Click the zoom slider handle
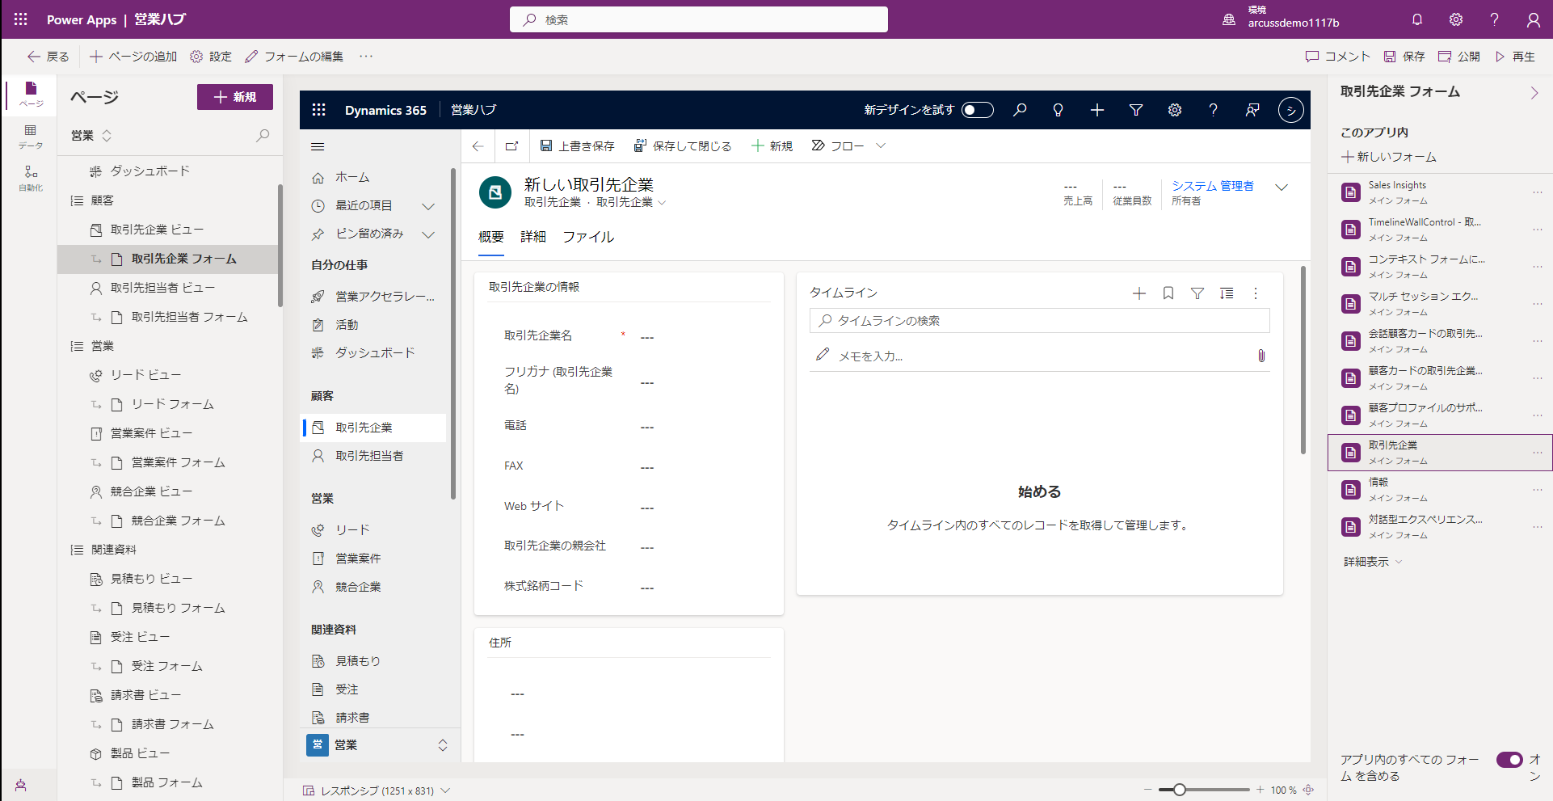This screenshot has width=1553, height=801. point(1180,790)
